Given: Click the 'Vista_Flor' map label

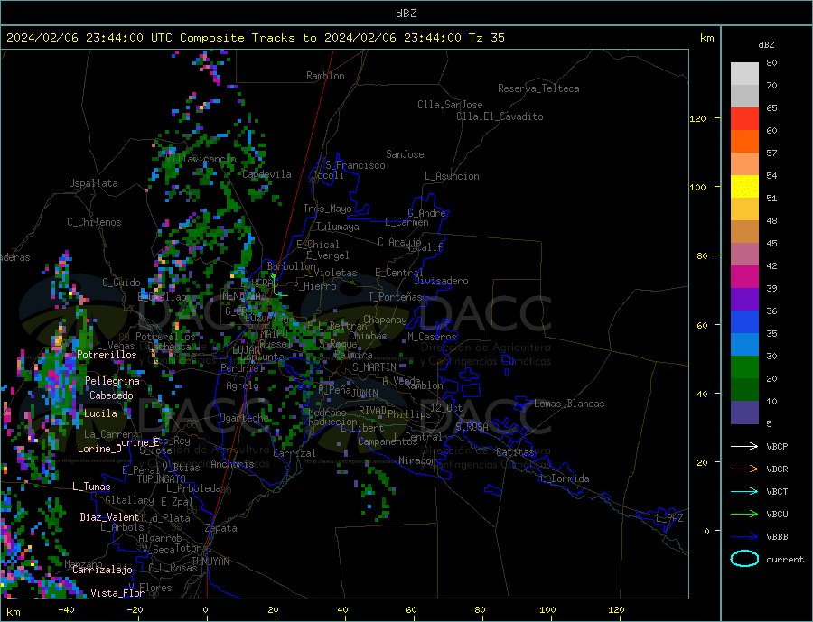Looking at the screenshot, I should [x=117, y=593].
